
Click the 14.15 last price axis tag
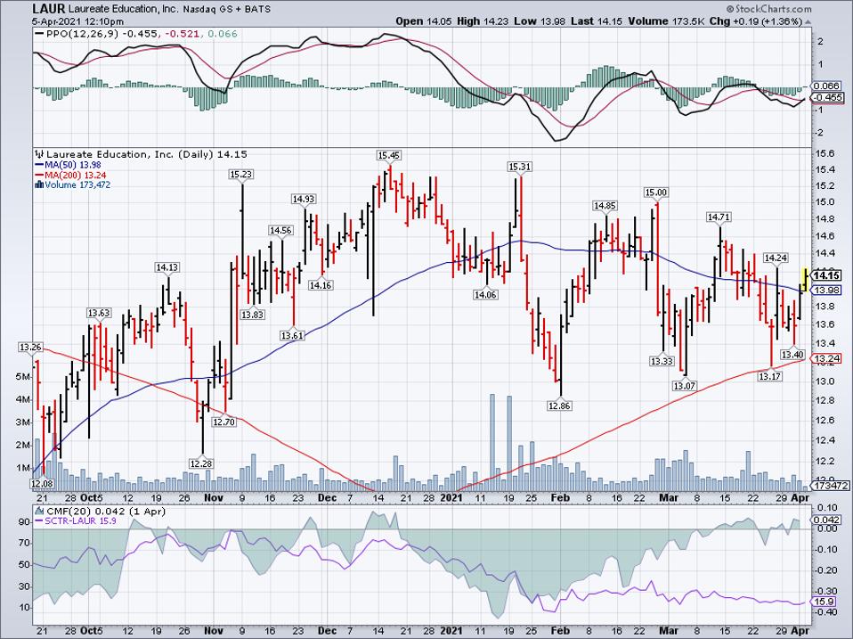(827, 275)
